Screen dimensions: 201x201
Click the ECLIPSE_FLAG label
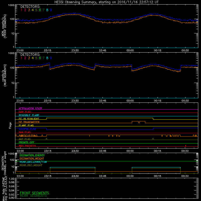[x=27, y=129]
